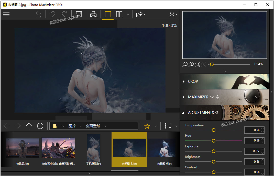Open the user account menu

(173, 14)
